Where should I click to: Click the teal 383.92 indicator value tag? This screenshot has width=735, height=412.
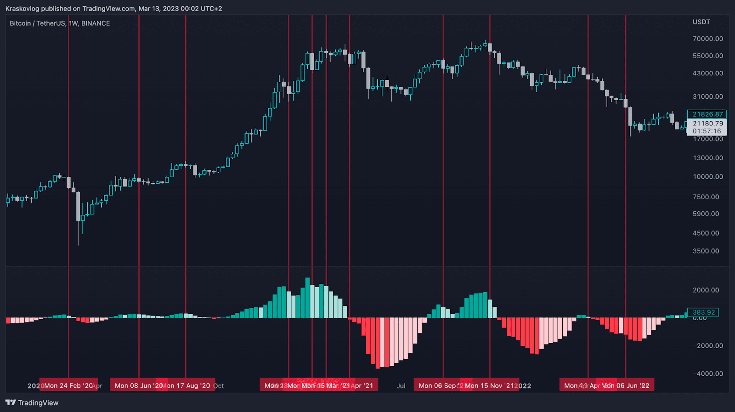click(x=703, y=312)
